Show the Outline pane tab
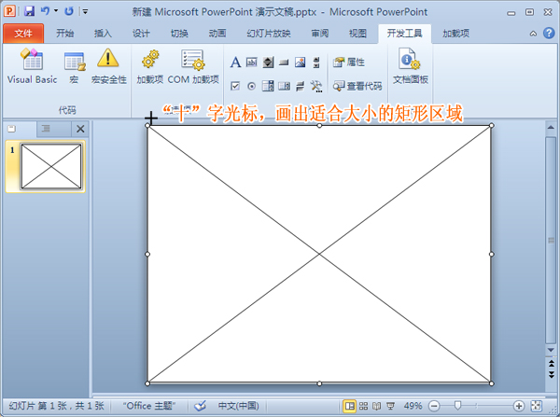Viewport: 560px width, 417px height. [46, 129]
